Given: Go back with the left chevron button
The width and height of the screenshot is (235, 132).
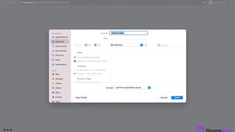Looking at the screenshot, I should click(76, 45).
